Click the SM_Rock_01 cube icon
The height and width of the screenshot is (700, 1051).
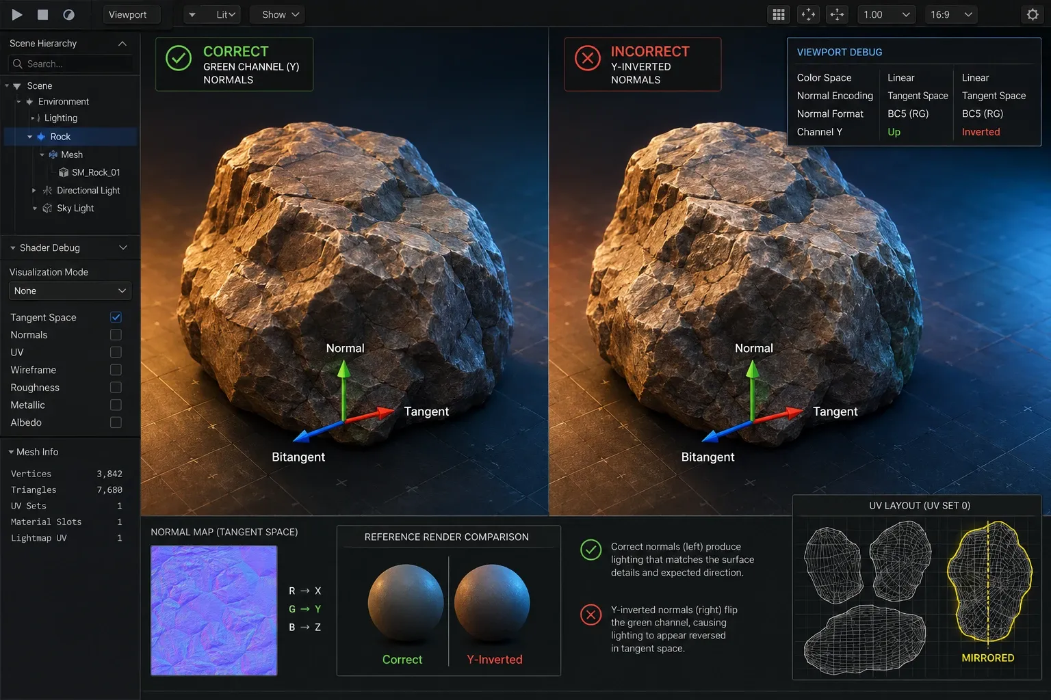[x=64, y=172]
